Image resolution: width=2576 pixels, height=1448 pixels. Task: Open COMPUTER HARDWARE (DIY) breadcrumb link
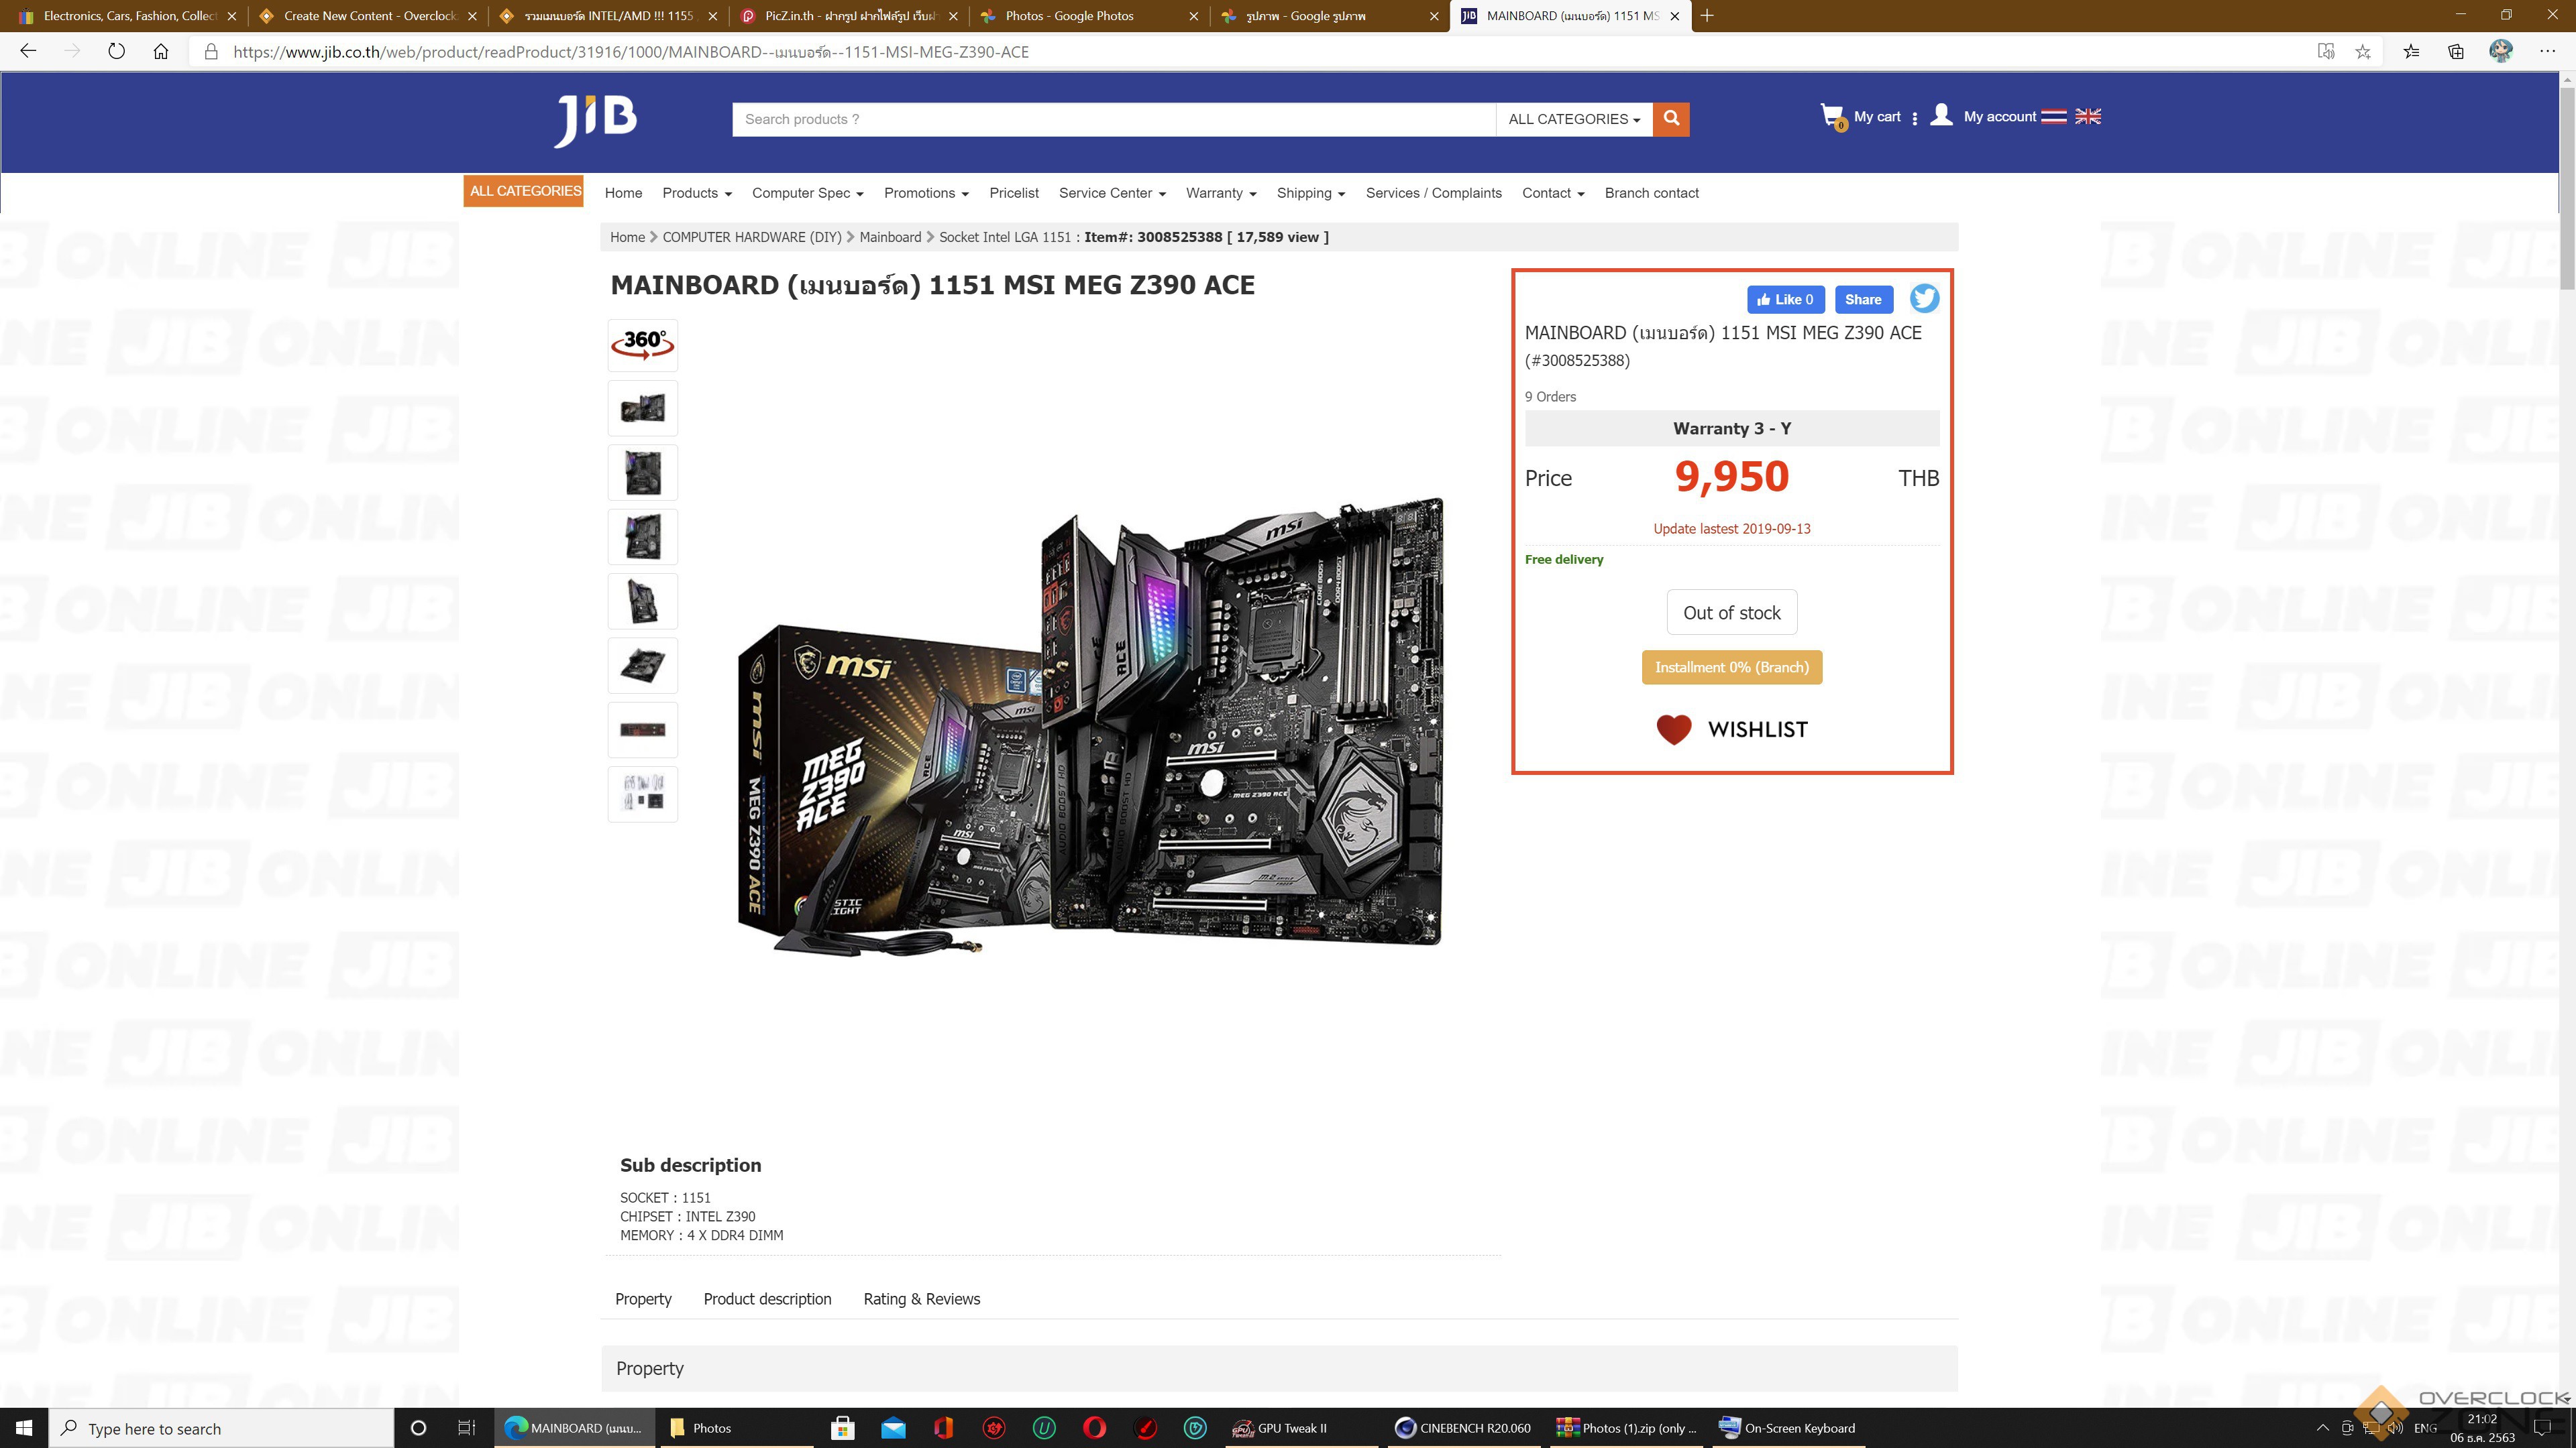[x=752, y=237]
